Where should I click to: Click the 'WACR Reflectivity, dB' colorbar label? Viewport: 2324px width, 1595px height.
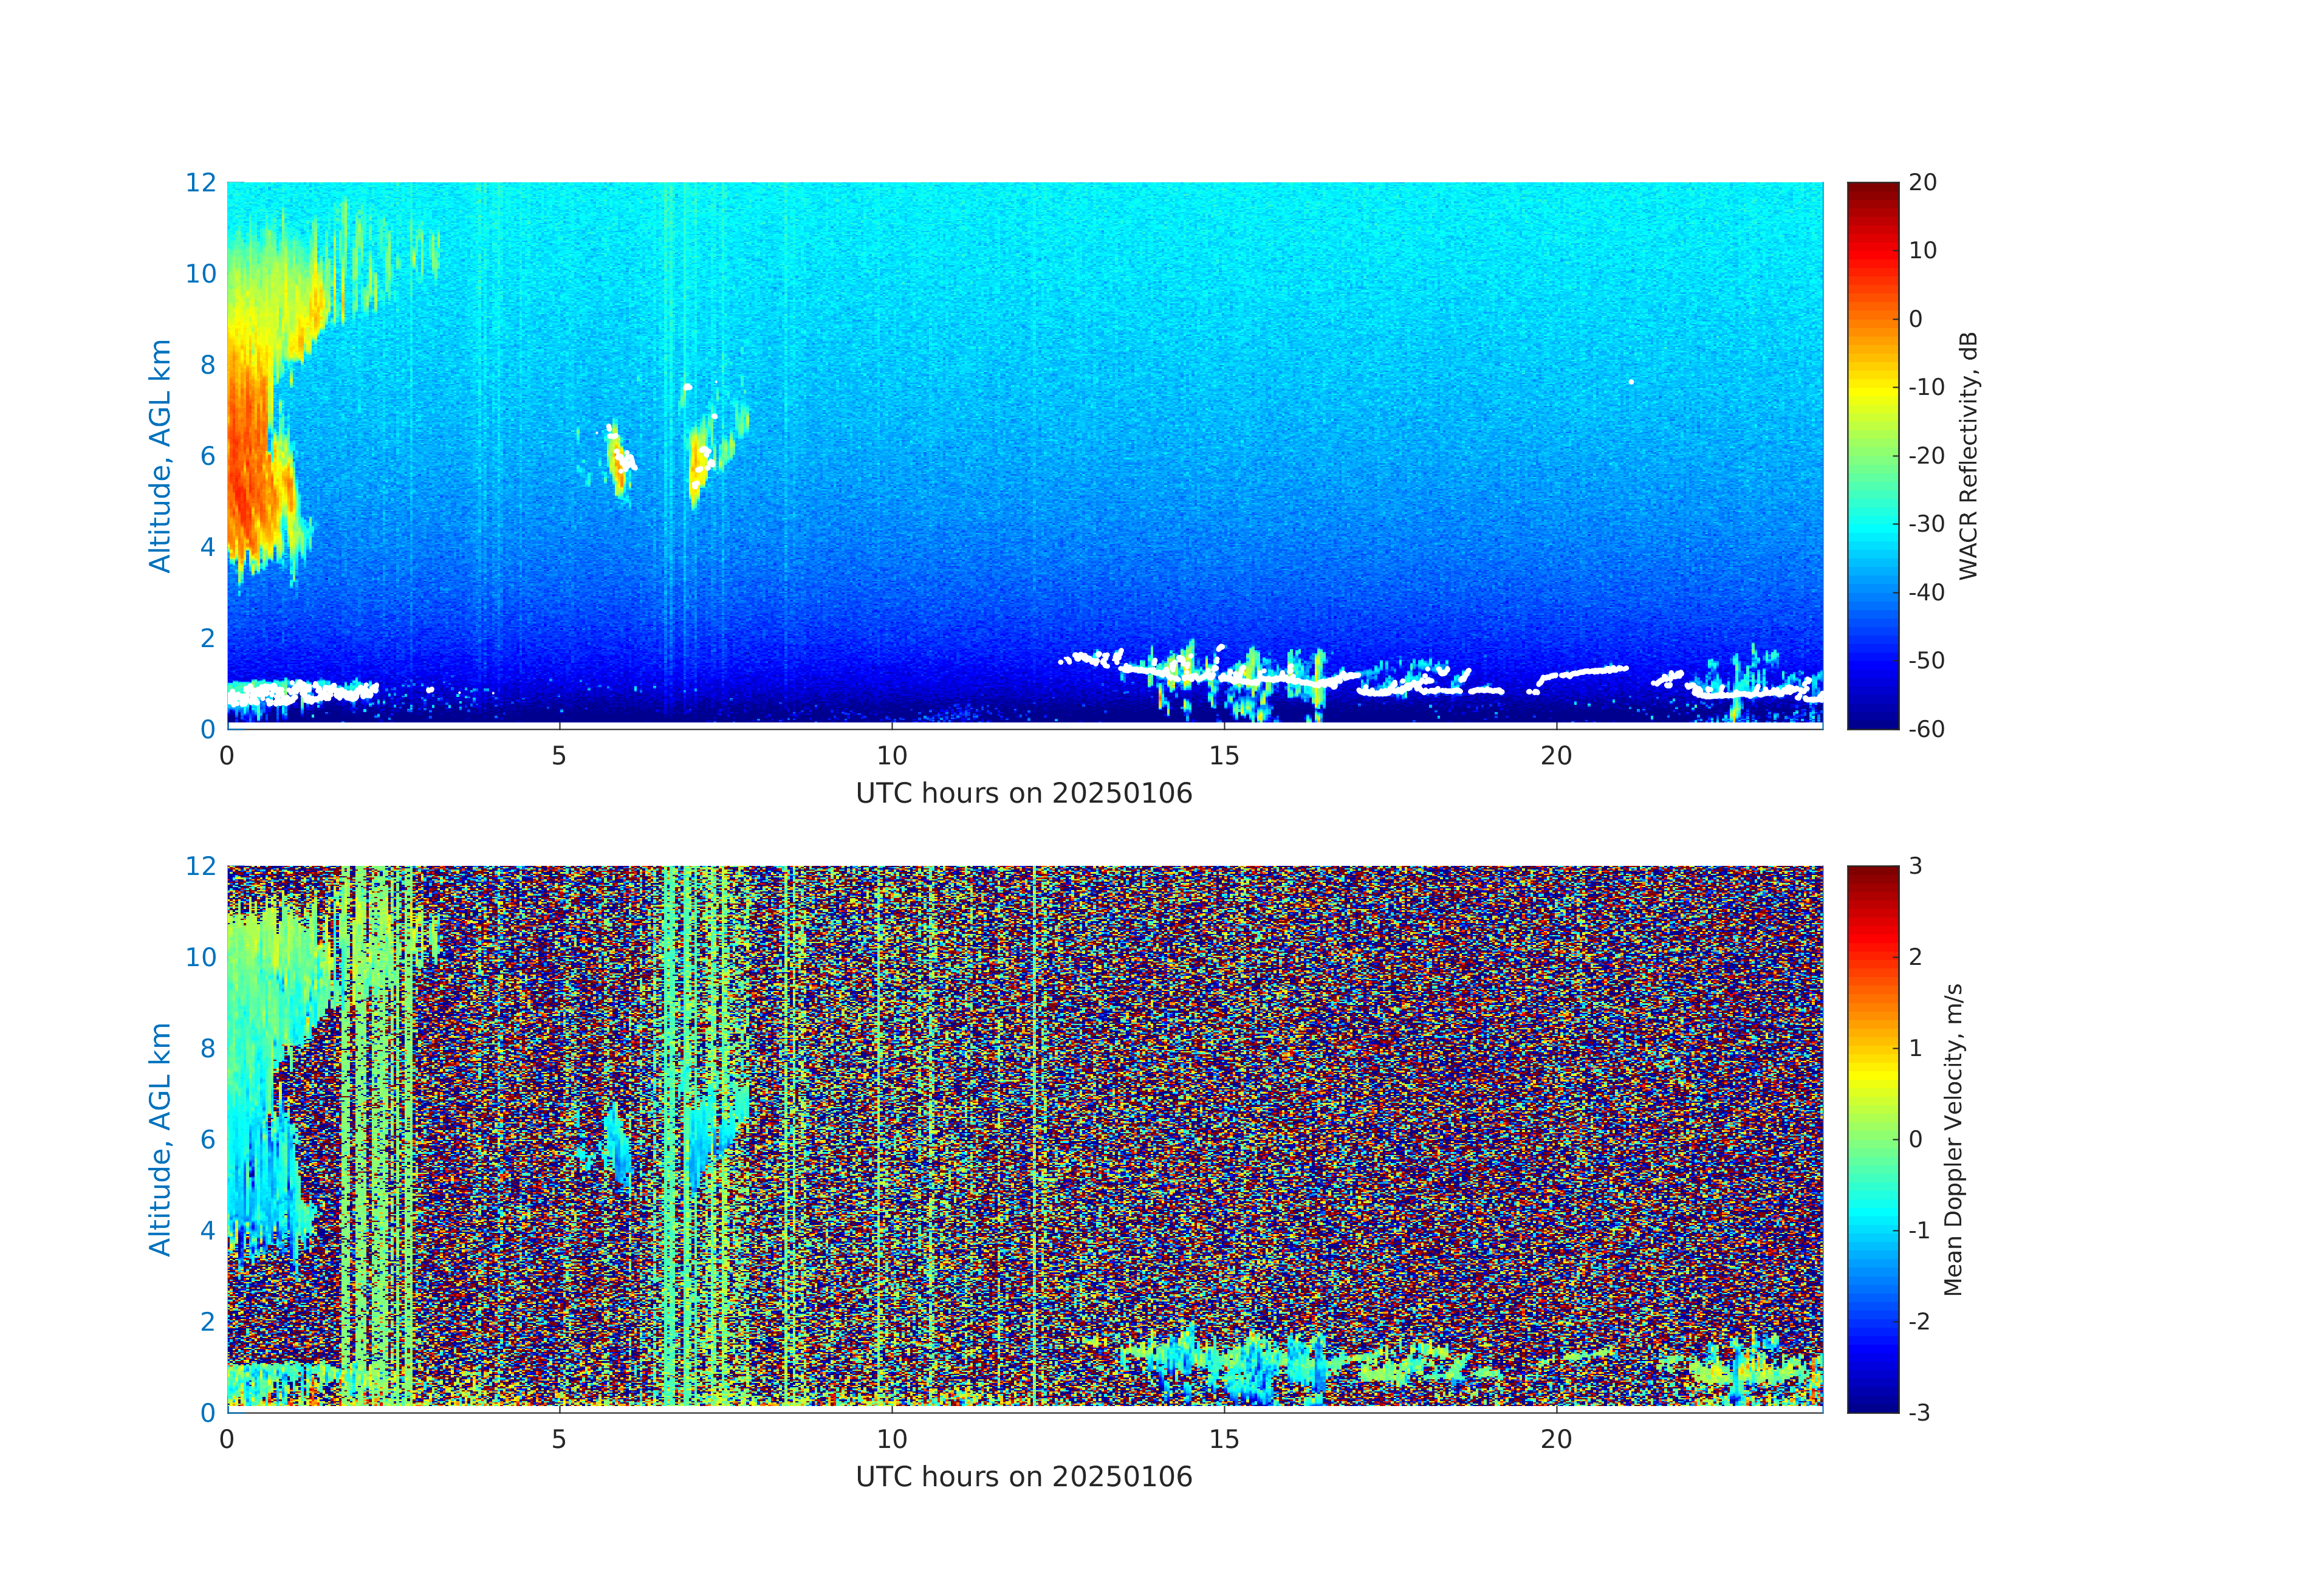(x=1968, y=455)
